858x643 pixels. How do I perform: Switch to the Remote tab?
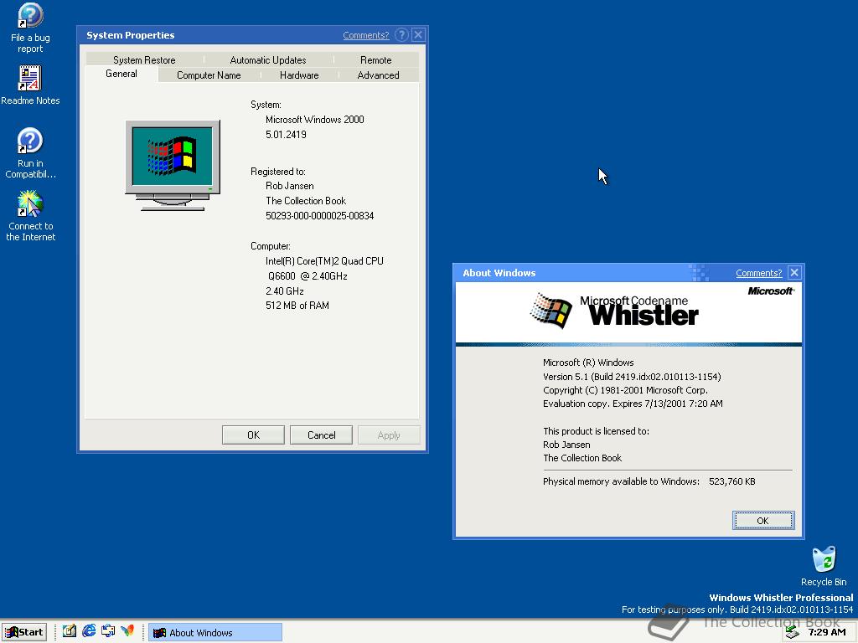click(376, 60)
